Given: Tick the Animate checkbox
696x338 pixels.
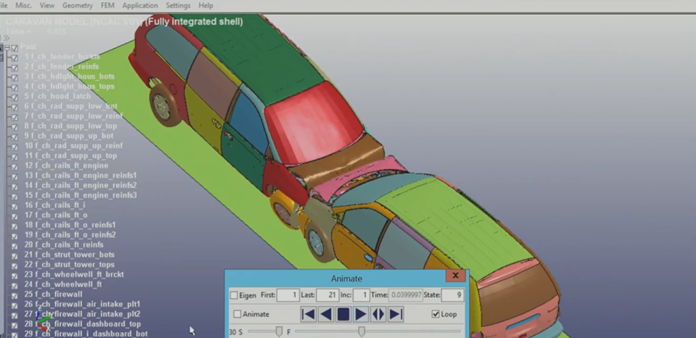Looking at the screenshot, I should (238, 314).
